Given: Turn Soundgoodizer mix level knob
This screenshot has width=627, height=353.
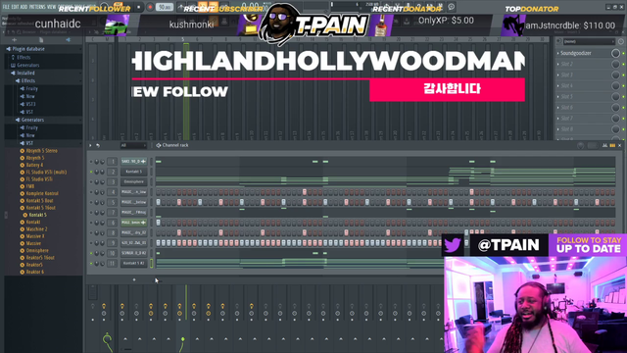Looking at the screenshot, I should pos(615,53).
